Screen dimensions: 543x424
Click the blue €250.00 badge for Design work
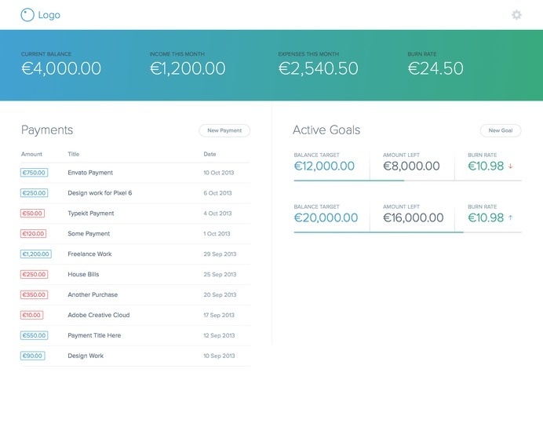tap(34, 193)
